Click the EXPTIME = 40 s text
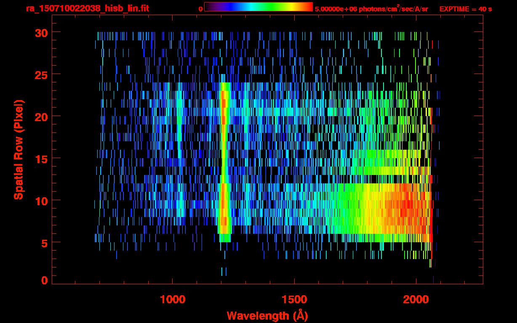The width and height of the screenshot is (517, 323). (x=465, y=9)
